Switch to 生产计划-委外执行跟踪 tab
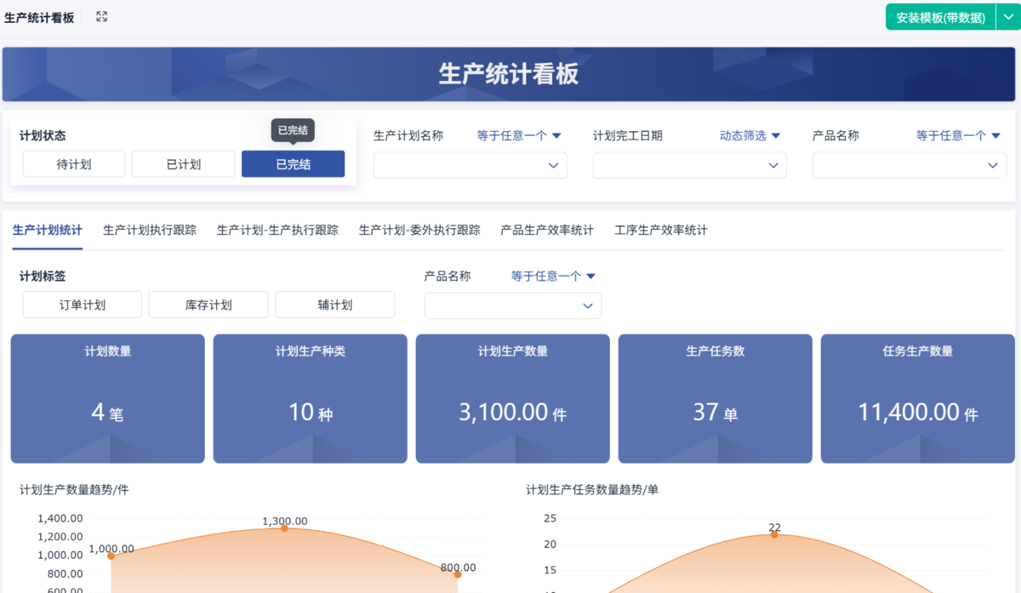This screenshot has width=1021, height=593. (419, 230)
